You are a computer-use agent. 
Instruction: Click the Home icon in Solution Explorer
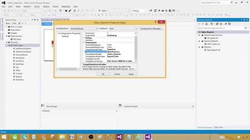(207, 24)
